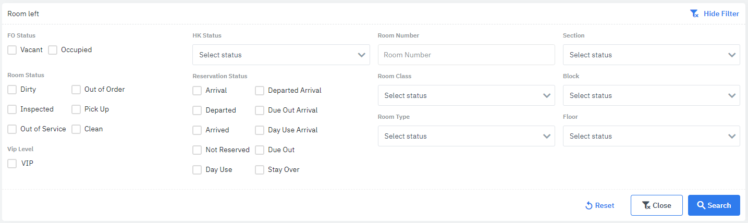This screenshot has width=748, height=223.
Task: Click the funnel icon on Close button
Action: [646, 205]
